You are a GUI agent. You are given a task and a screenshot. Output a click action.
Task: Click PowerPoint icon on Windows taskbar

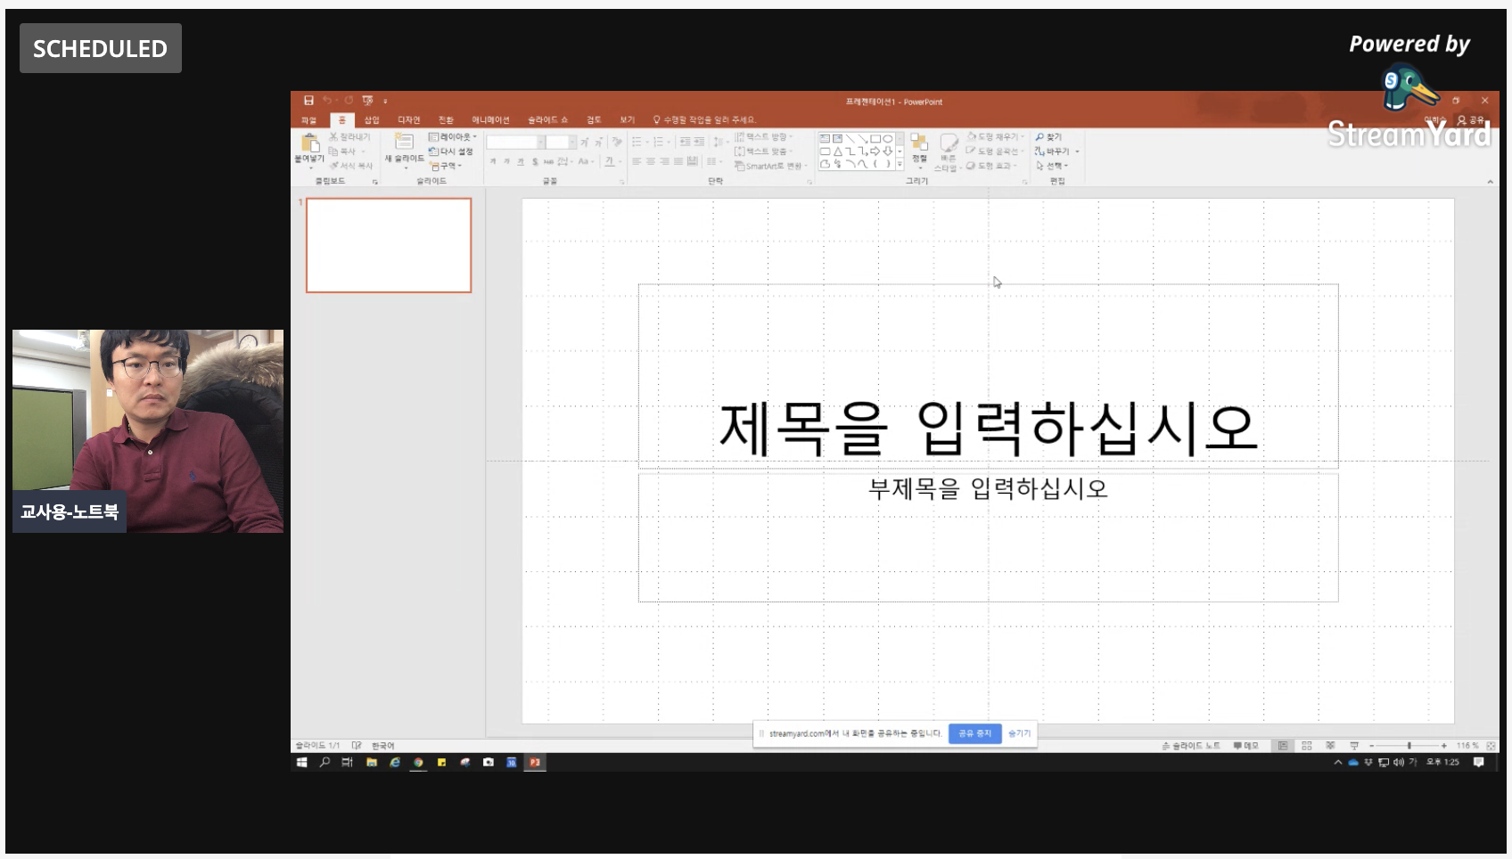[x=535, y=763]
